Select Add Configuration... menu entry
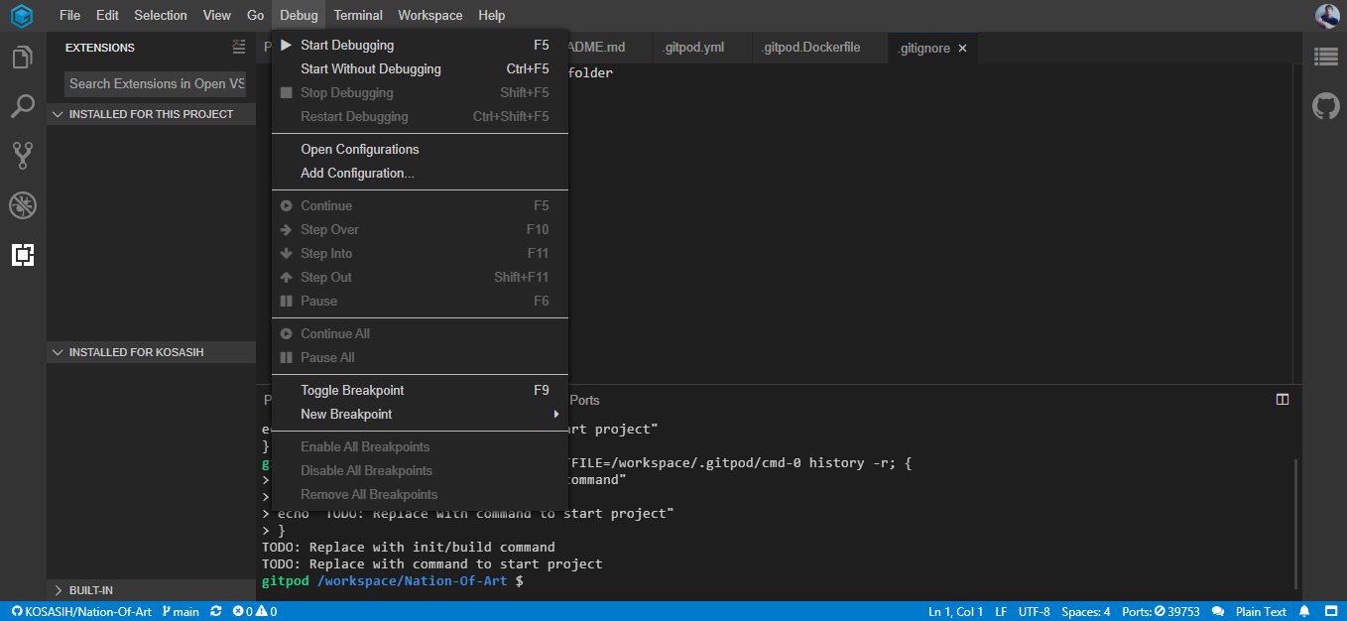Screen dimensions: 1347x621 (x=420, y=173)
